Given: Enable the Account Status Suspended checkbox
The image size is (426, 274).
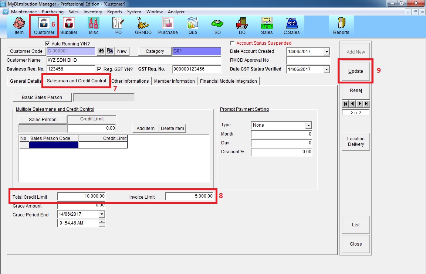Looking at the screenshot, I should pos(232,43).
